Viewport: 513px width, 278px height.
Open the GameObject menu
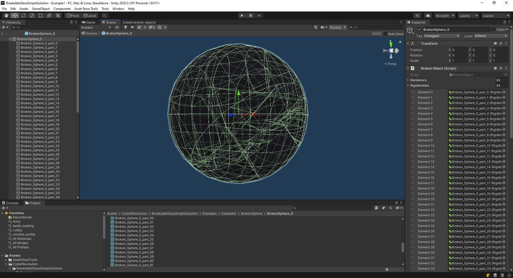click(41, 9)
